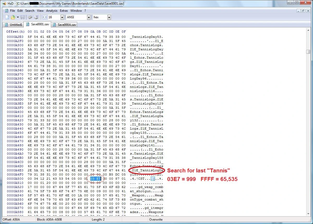Click offset label 0000A460
313x224 pixels.
click(x=15, y=137)
